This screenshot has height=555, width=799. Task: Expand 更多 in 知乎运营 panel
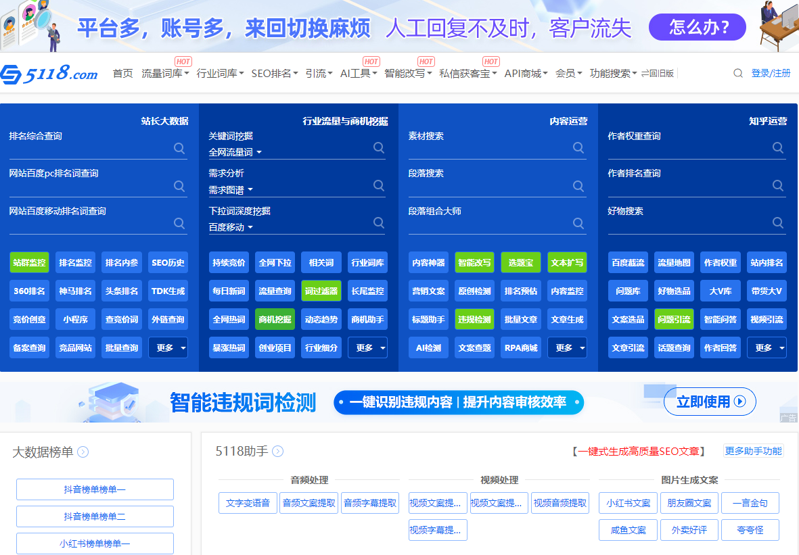[767, 347]
